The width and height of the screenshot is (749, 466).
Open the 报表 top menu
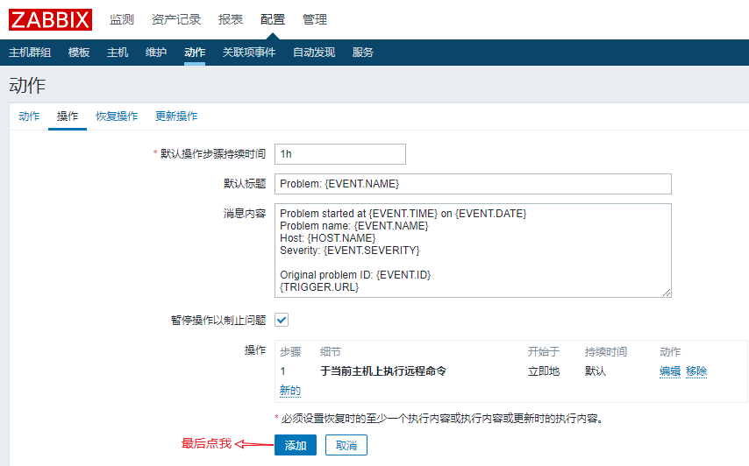tap(231, 19)
